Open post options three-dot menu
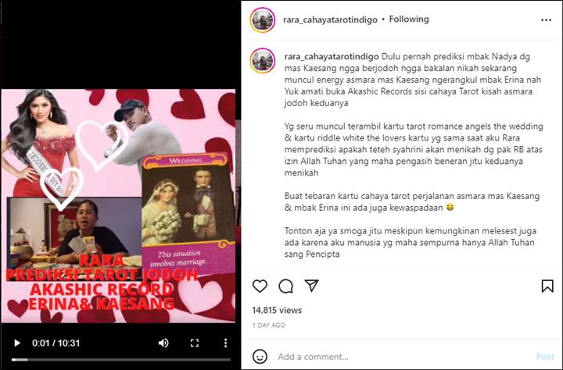The width and height of the screenshot is (563, 370). point(546,20)
